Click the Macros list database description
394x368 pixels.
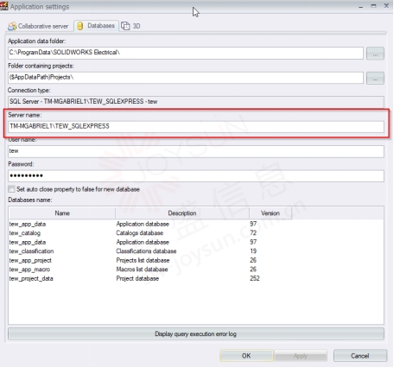(x=142, y=270)
